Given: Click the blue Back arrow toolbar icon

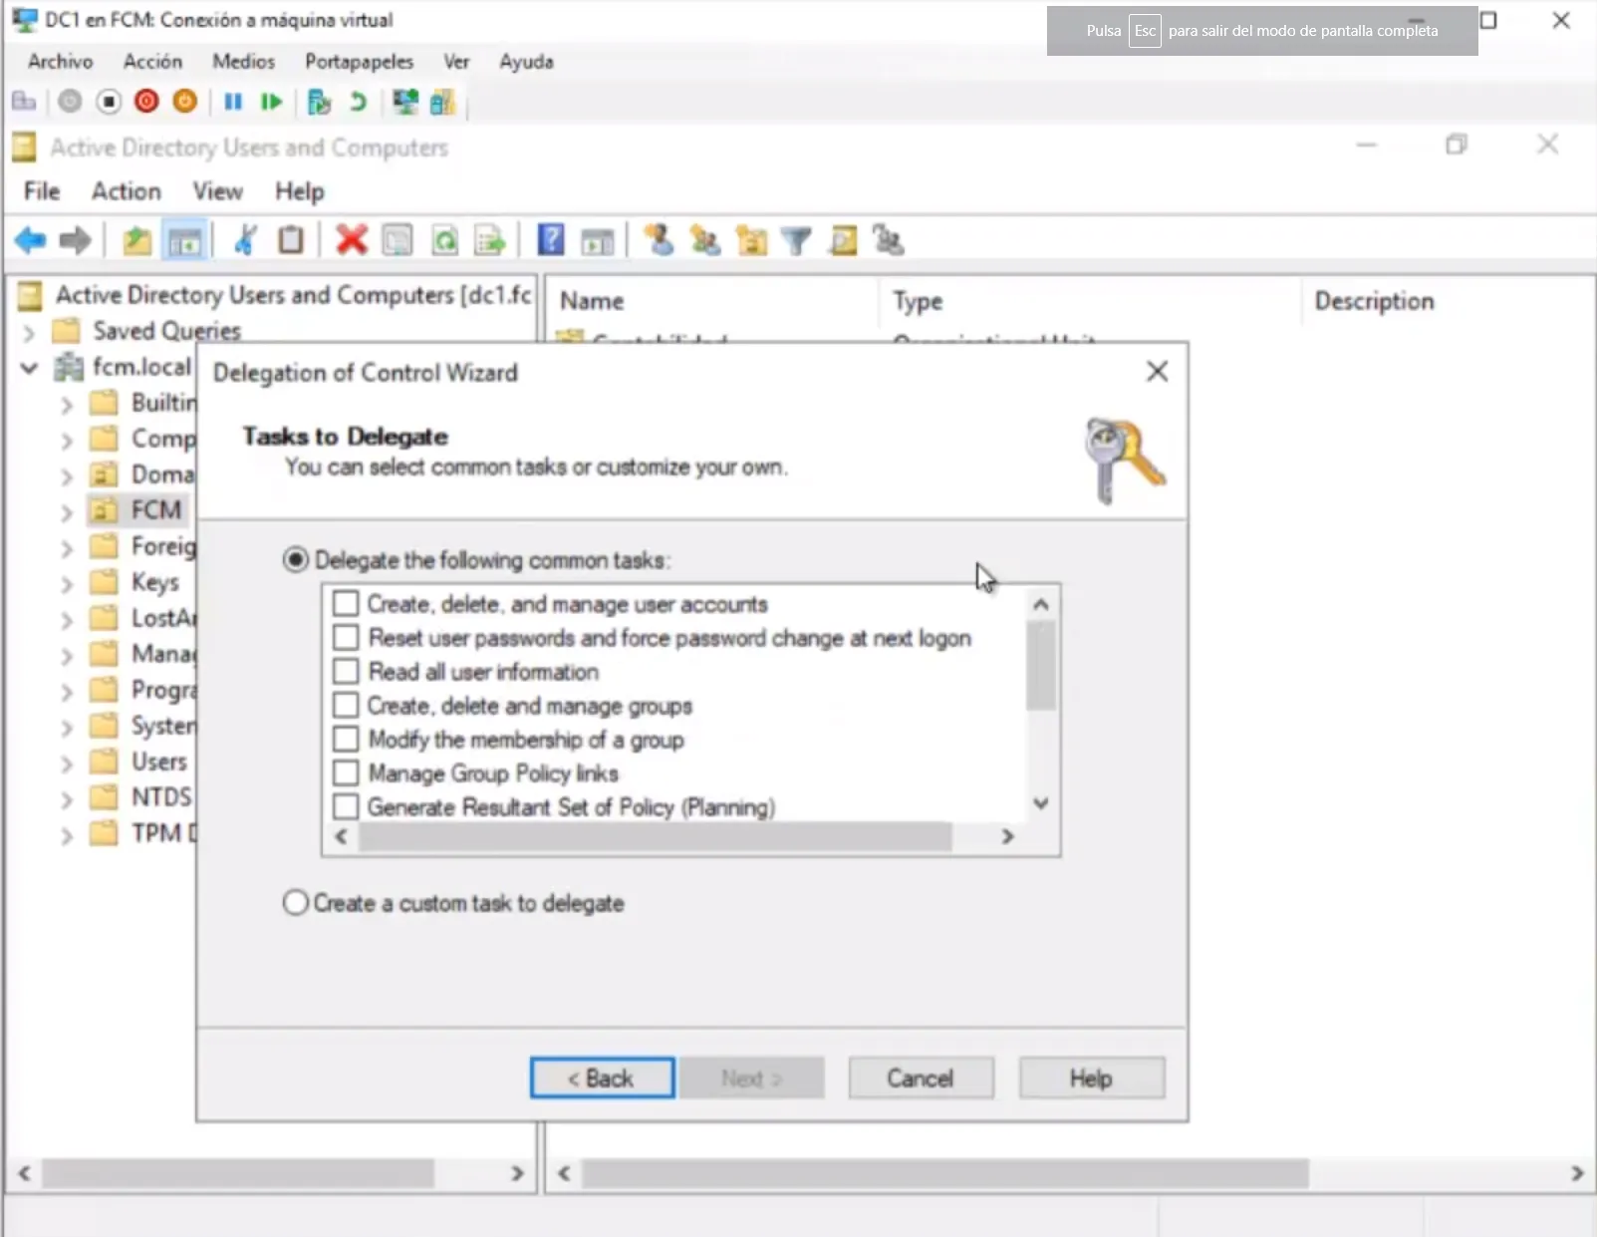Looking at the screenshot, I should point(31,240).
